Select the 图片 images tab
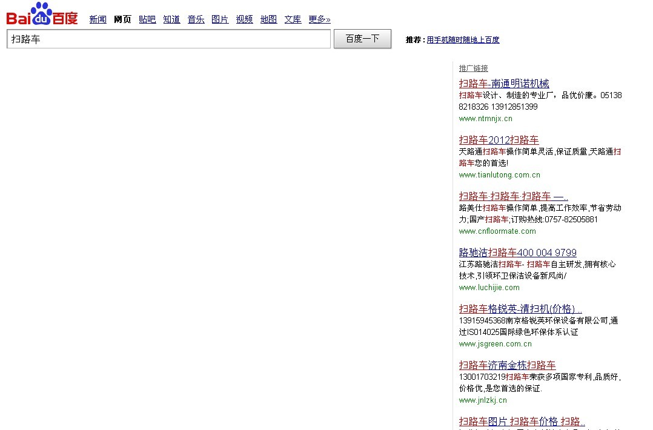The width and height of the screenshot is (653, 430). [x=220, y=19]
